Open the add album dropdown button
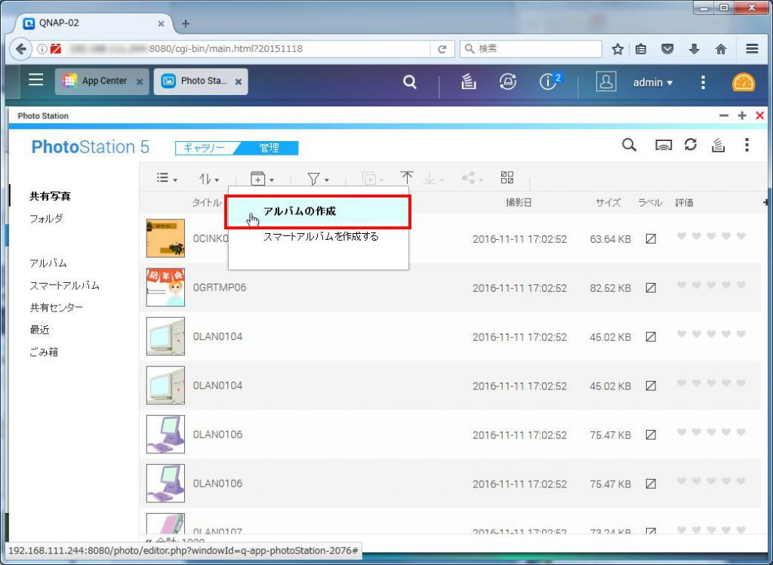Viewport: 773px width, 565px height. point(262,179)
